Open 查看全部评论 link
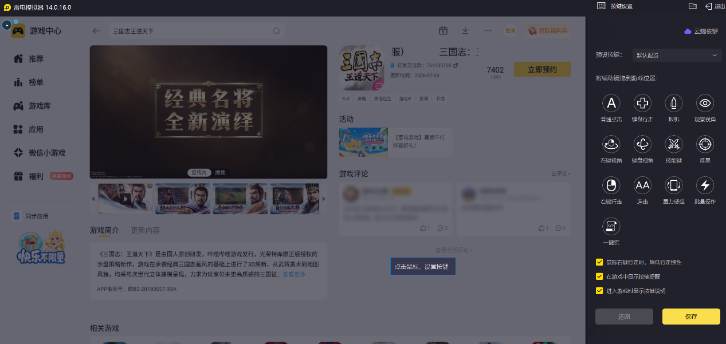The width and height of the screenshot is (726, 344). tap(454, 250)
